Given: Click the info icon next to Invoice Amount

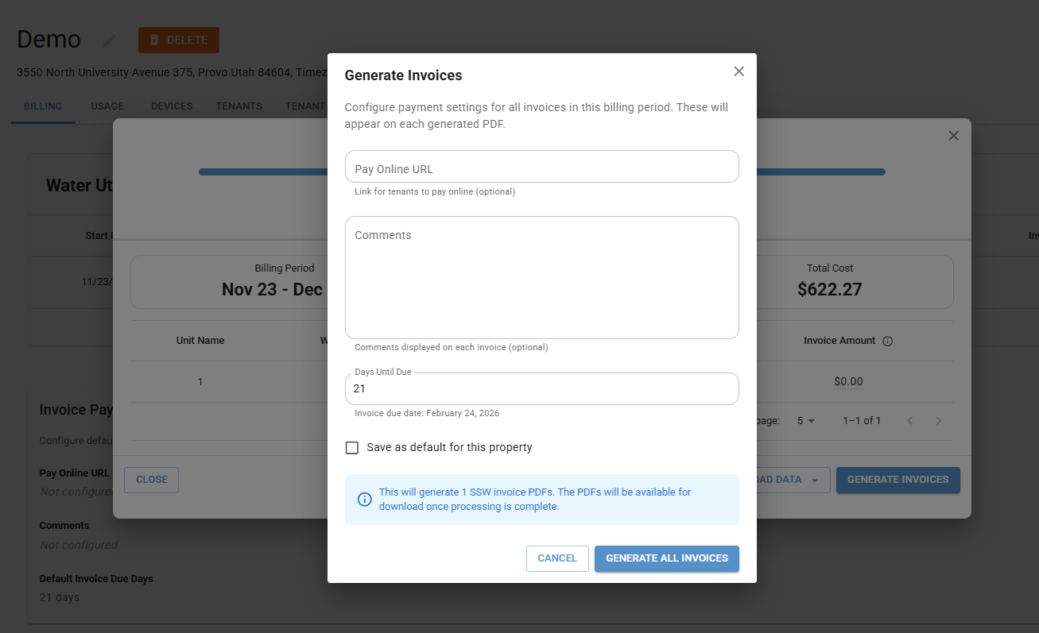Looking at the screenshot, I should pos(888,341).
